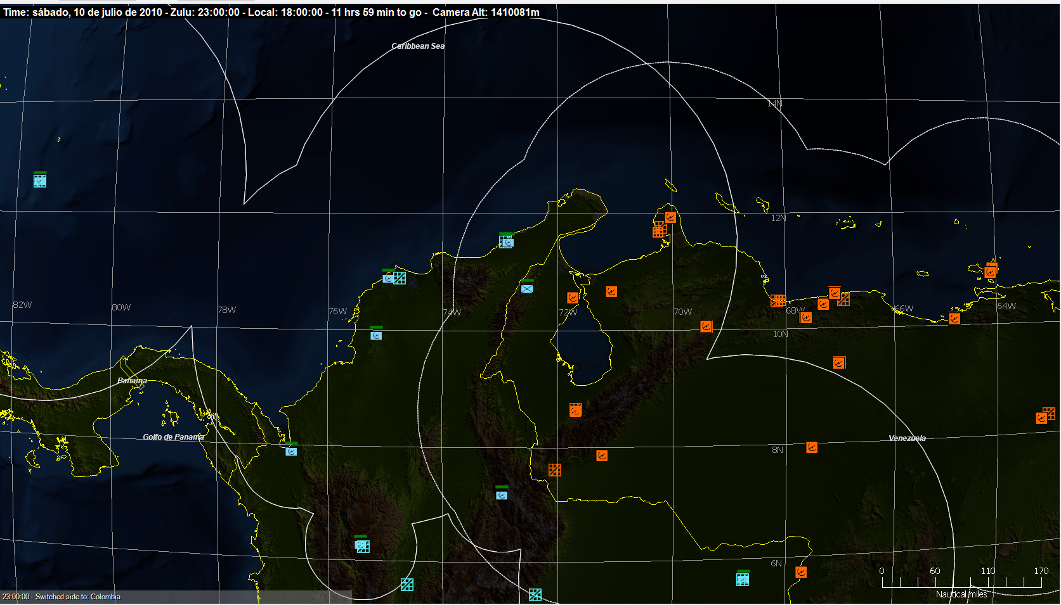Viewport: 1061px width, 605px height.
Task: Click the 'Camera Alt: 1410081m' readout
Action: click(486, 12)
